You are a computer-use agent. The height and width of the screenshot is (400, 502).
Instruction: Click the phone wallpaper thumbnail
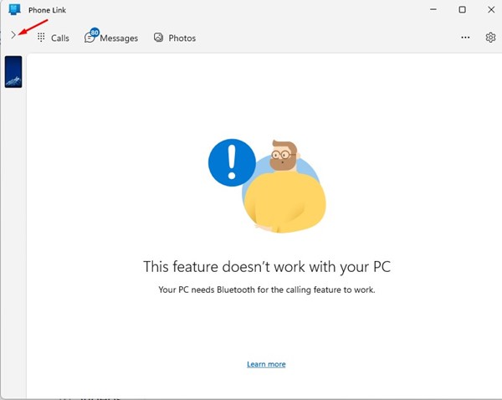13,72
